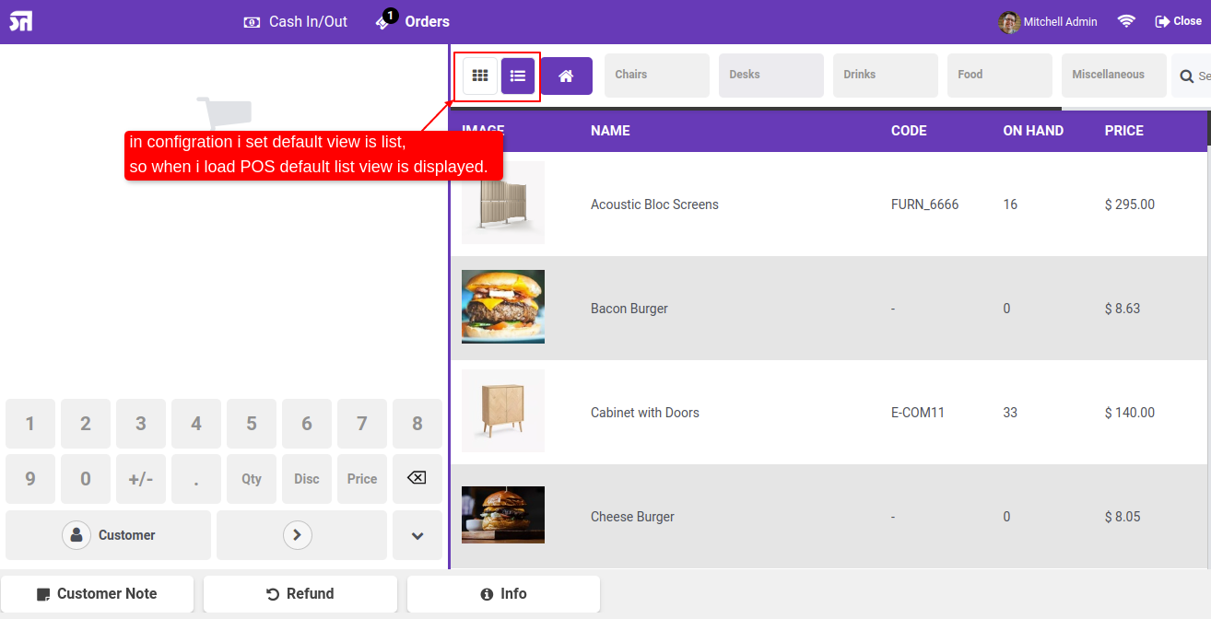This screenshot has height=619, width=1211.
Task: Tap numpad key 7
Action: (362, 424)
